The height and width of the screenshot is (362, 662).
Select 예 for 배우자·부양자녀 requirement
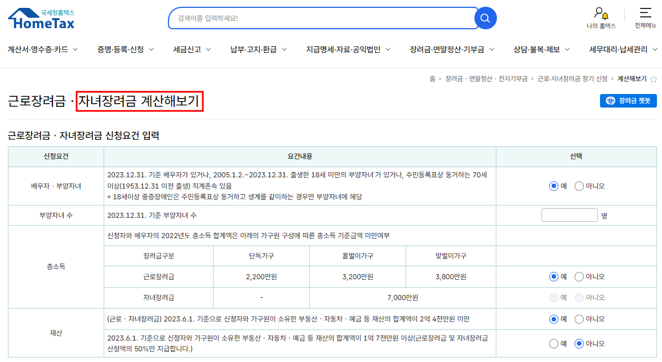[554, 186]
